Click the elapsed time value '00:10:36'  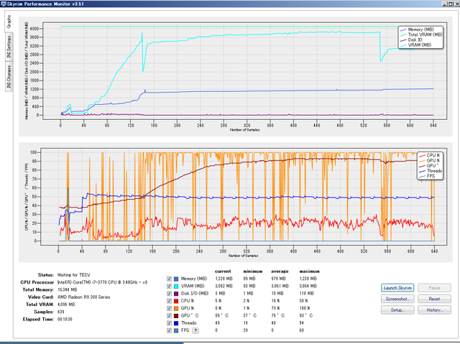coord(65,319)
